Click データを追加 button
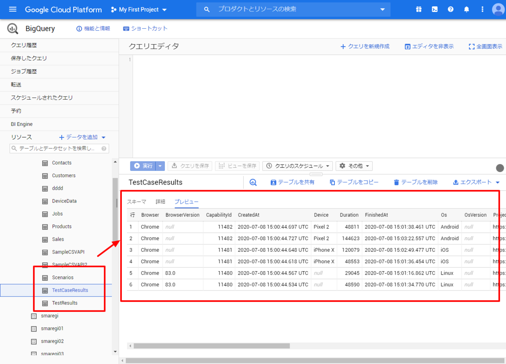The height and width of the screenshot is (364, 506). point(78,137)
